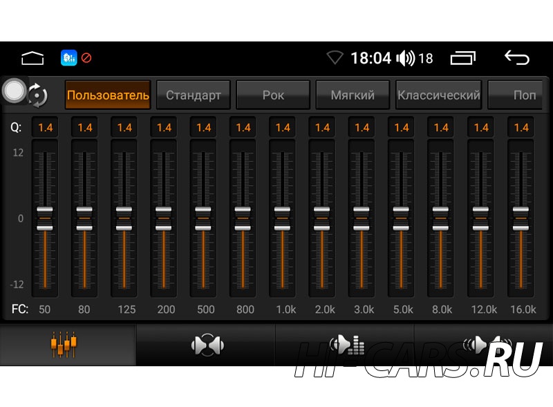This screenshot has height=407, width=553.
Task: Click the 80 Hz band slider handle
Action: click(x=84, y=218)
